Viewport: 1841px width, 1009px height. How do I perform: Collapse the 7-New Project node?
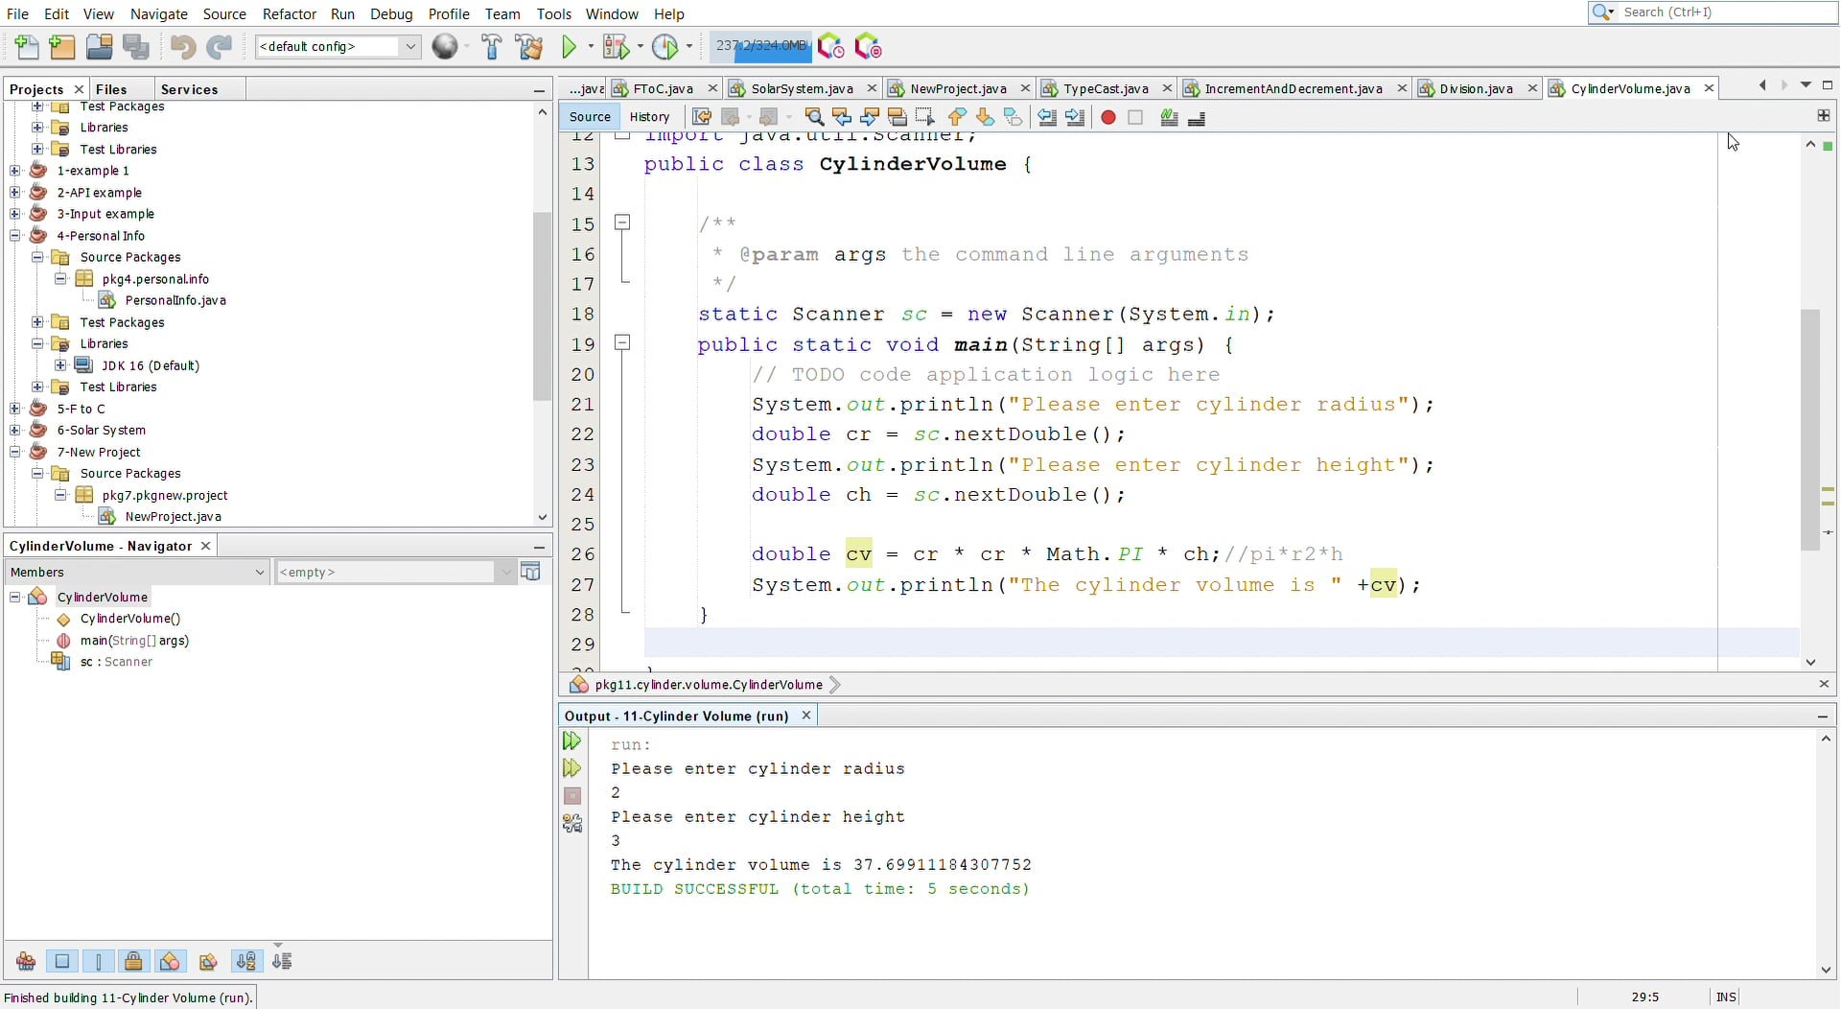(14, 452)
